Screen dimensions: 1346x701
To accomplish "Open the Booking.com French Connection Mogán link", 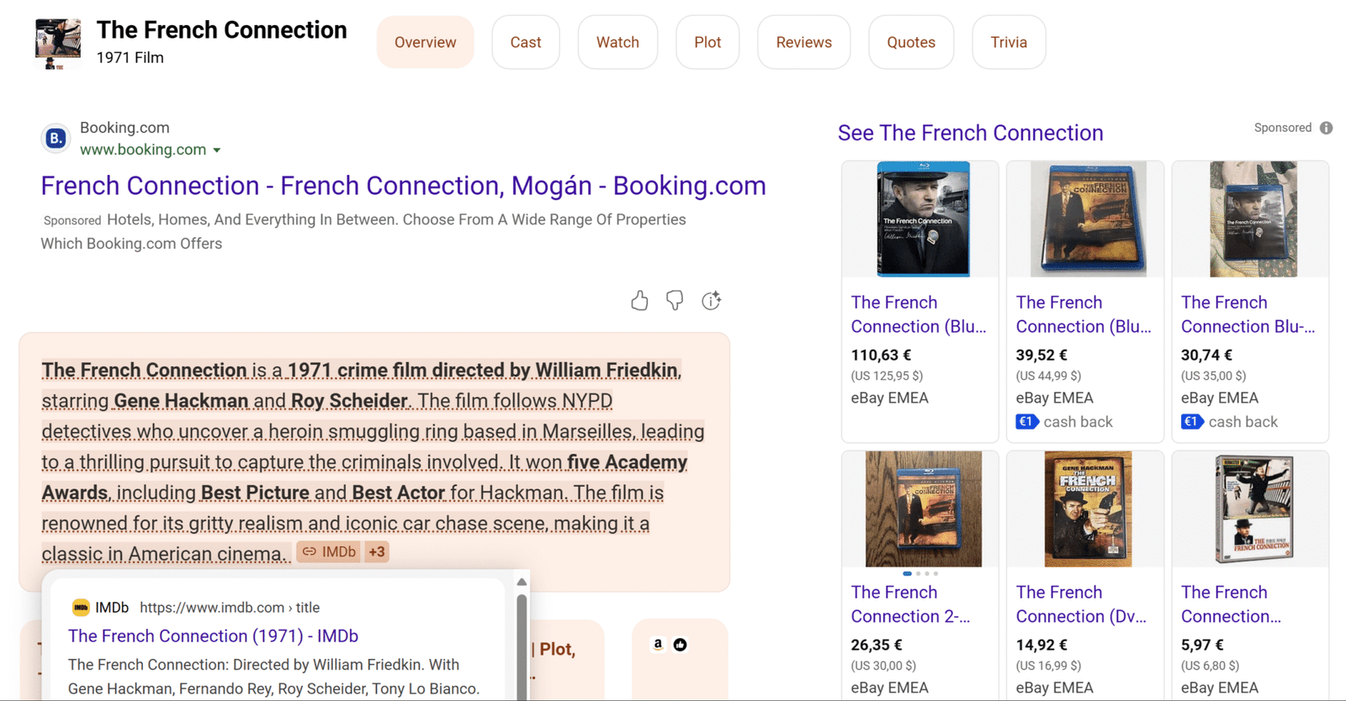I will 403,186.
